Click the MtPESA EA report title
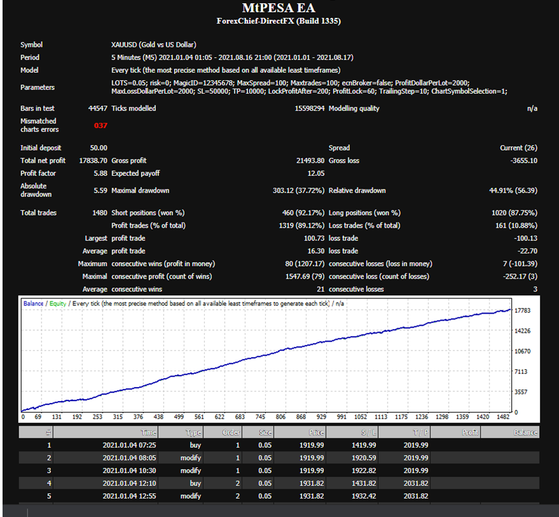The image size is (559, 517). 279,8
